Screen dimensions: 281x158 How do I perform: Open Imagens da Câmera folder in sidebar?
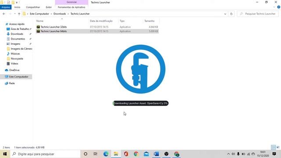click(x=22, y=49)
